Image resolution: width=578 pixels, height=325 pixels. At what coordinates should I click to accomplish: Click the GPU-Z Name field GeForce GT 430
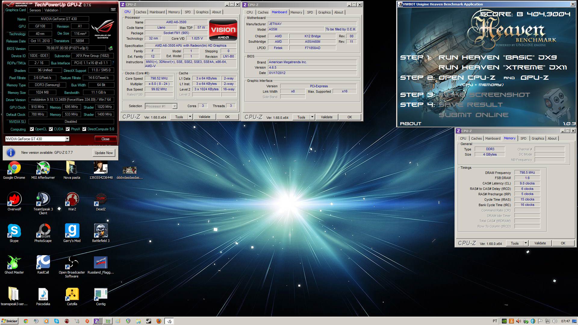pyautogui.click(x=59, y=19)
